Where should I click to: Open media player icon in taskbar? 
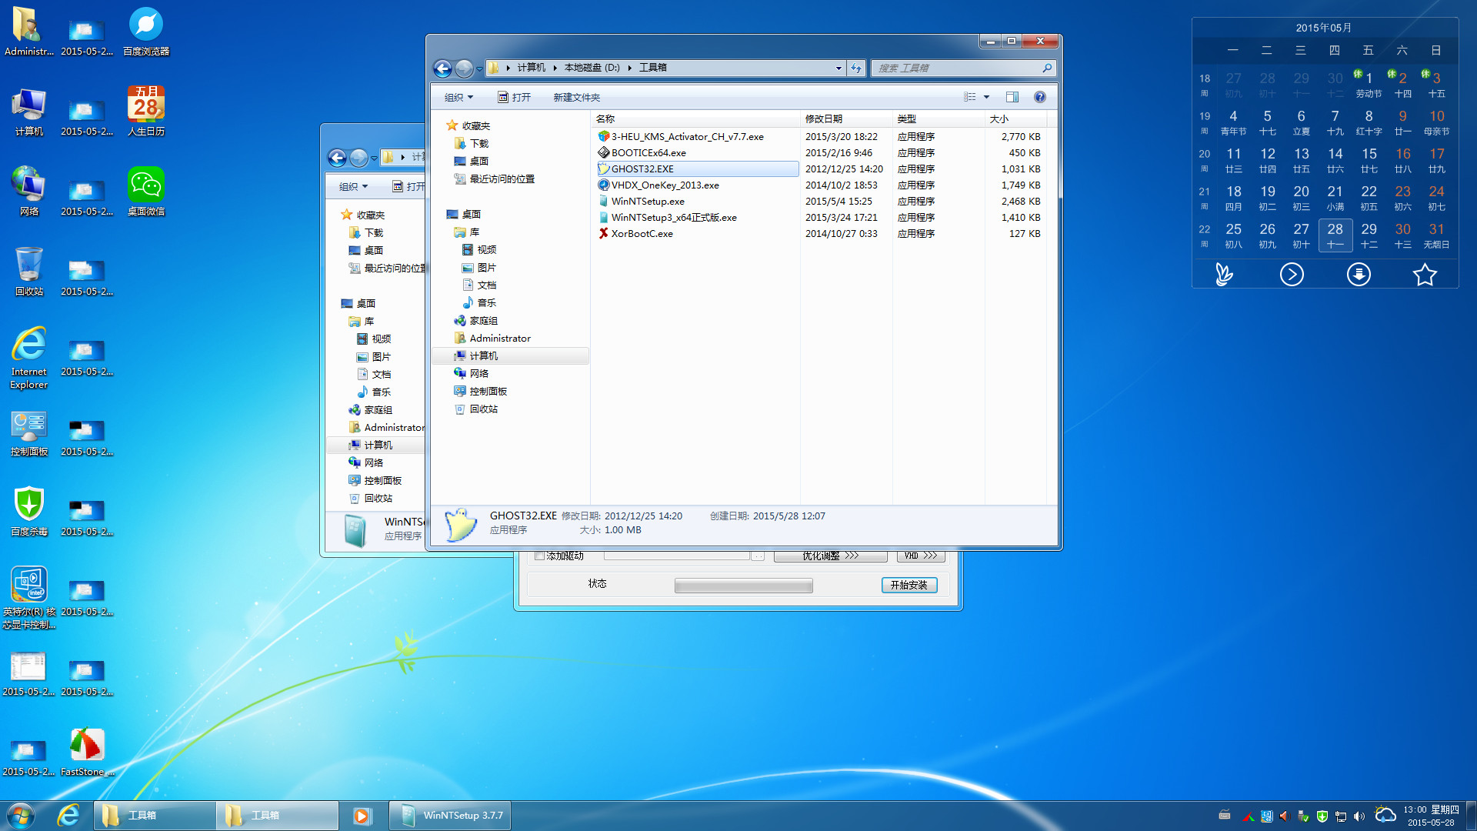[x=362, y=816]
